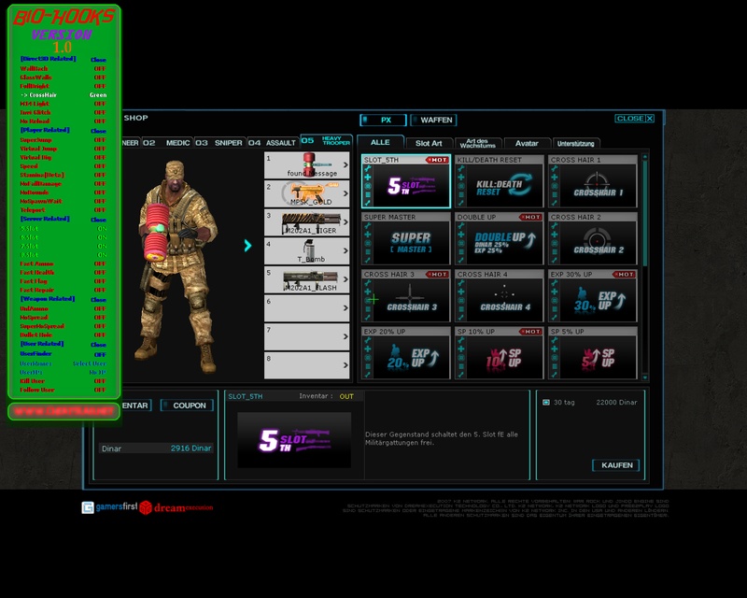Open empty weapon slot 8 arrow

pos(345,365)
